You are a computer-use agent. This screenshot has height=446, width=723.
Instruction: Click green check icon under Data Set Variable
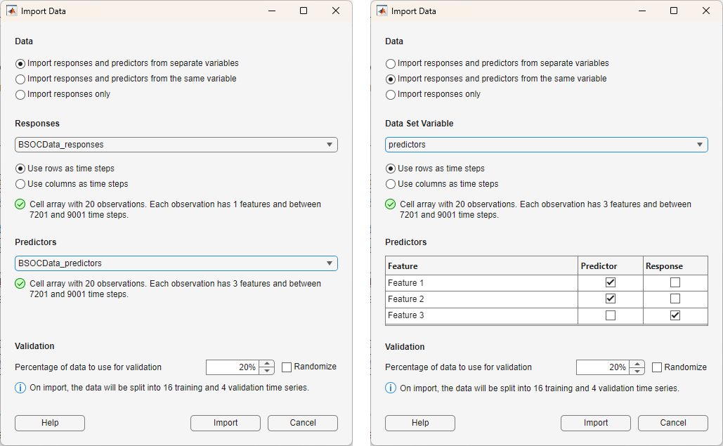tap(391, 204)
